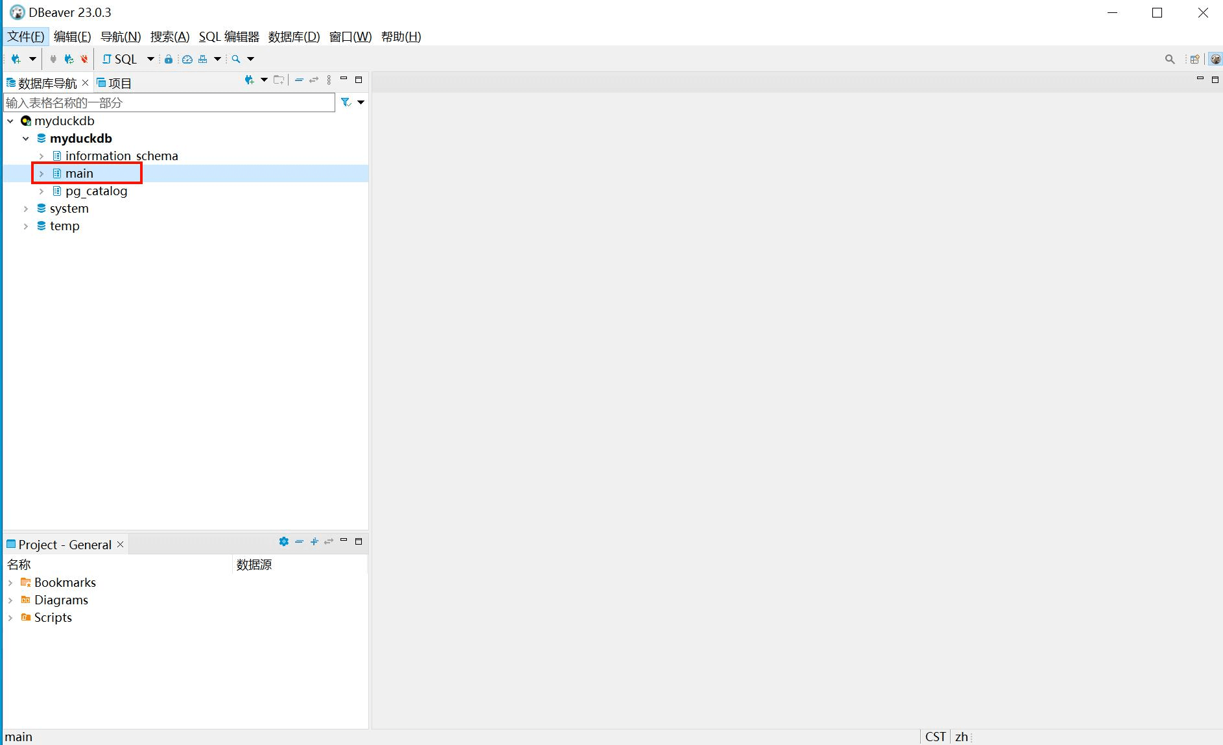Open the 窗口(W) menu

(350, 36)
